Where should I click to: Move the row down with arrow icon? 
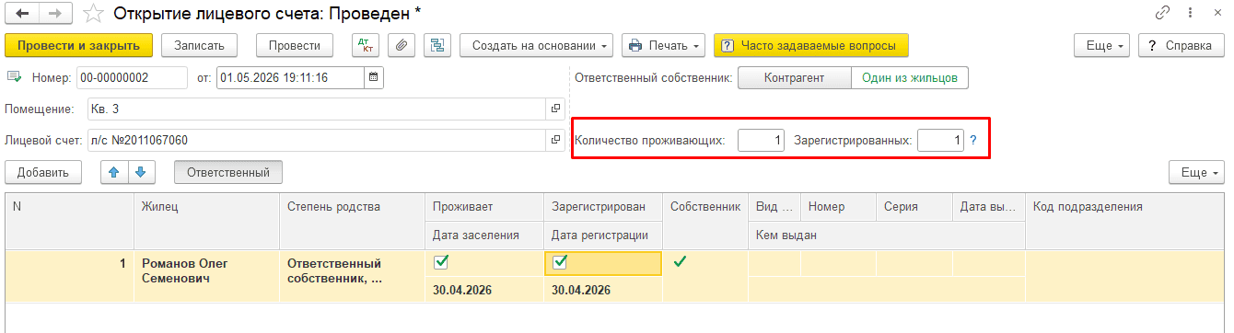tap(141, 172)
